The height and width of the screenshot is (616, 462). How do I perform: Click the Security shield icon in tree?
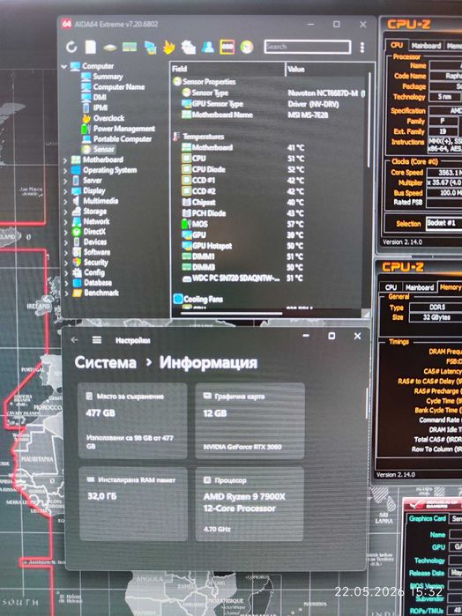point(77,263)
